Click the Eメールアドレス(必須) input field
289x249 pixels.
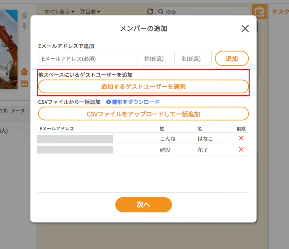coord(87,58)
